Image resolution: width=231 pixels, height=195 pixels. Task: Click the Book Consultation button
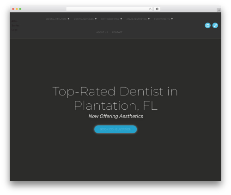tap(115, 129)
